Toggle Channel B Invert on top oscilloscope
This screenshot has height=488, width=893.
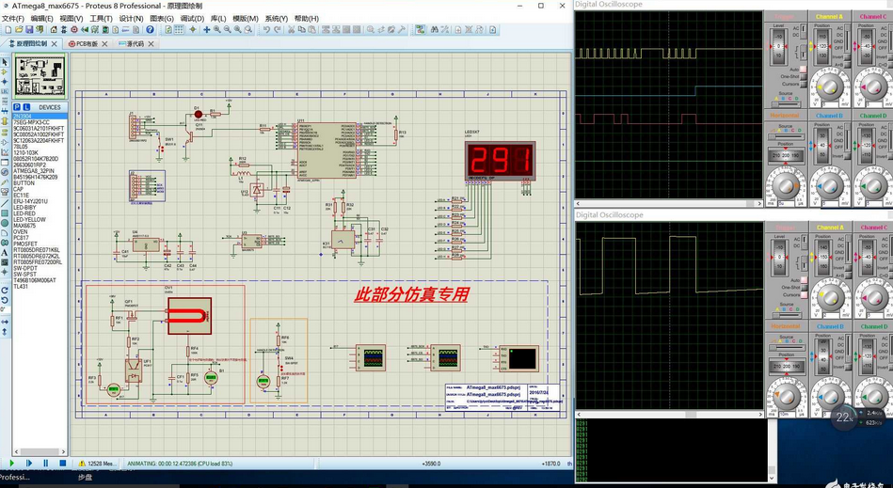pyautogui.click(x=848, y=156)
